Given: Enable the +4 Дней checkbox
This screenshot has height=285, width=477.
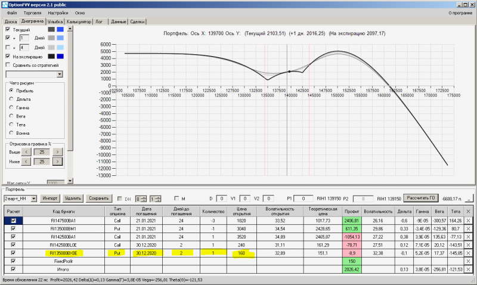Looking at the screenshot, I should click(8, 47).
